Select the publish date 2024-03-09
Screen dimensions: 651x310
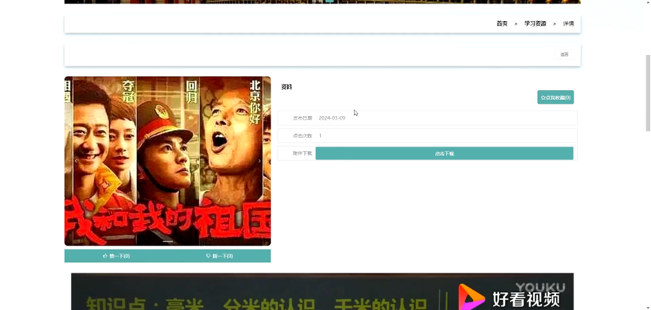(x=332, y=118)
